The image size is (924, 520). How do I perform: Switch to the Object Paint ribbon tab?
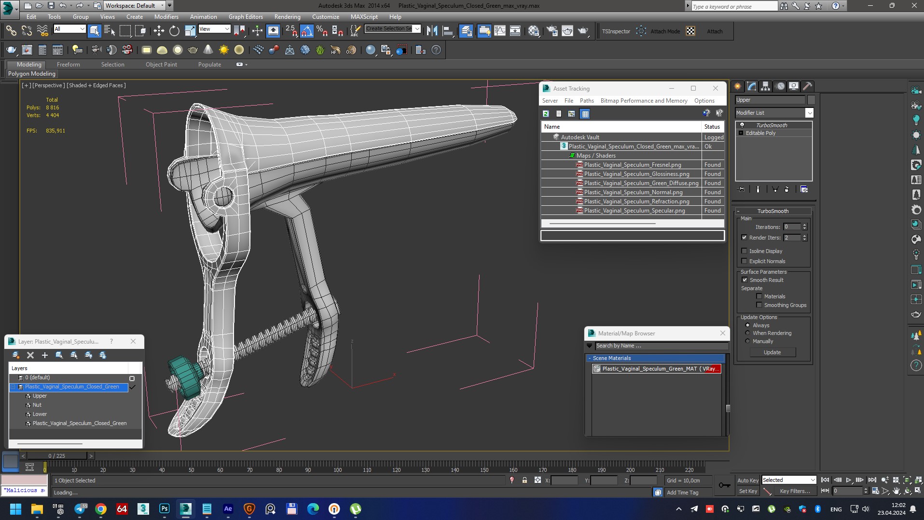click(x=161, y=65)
